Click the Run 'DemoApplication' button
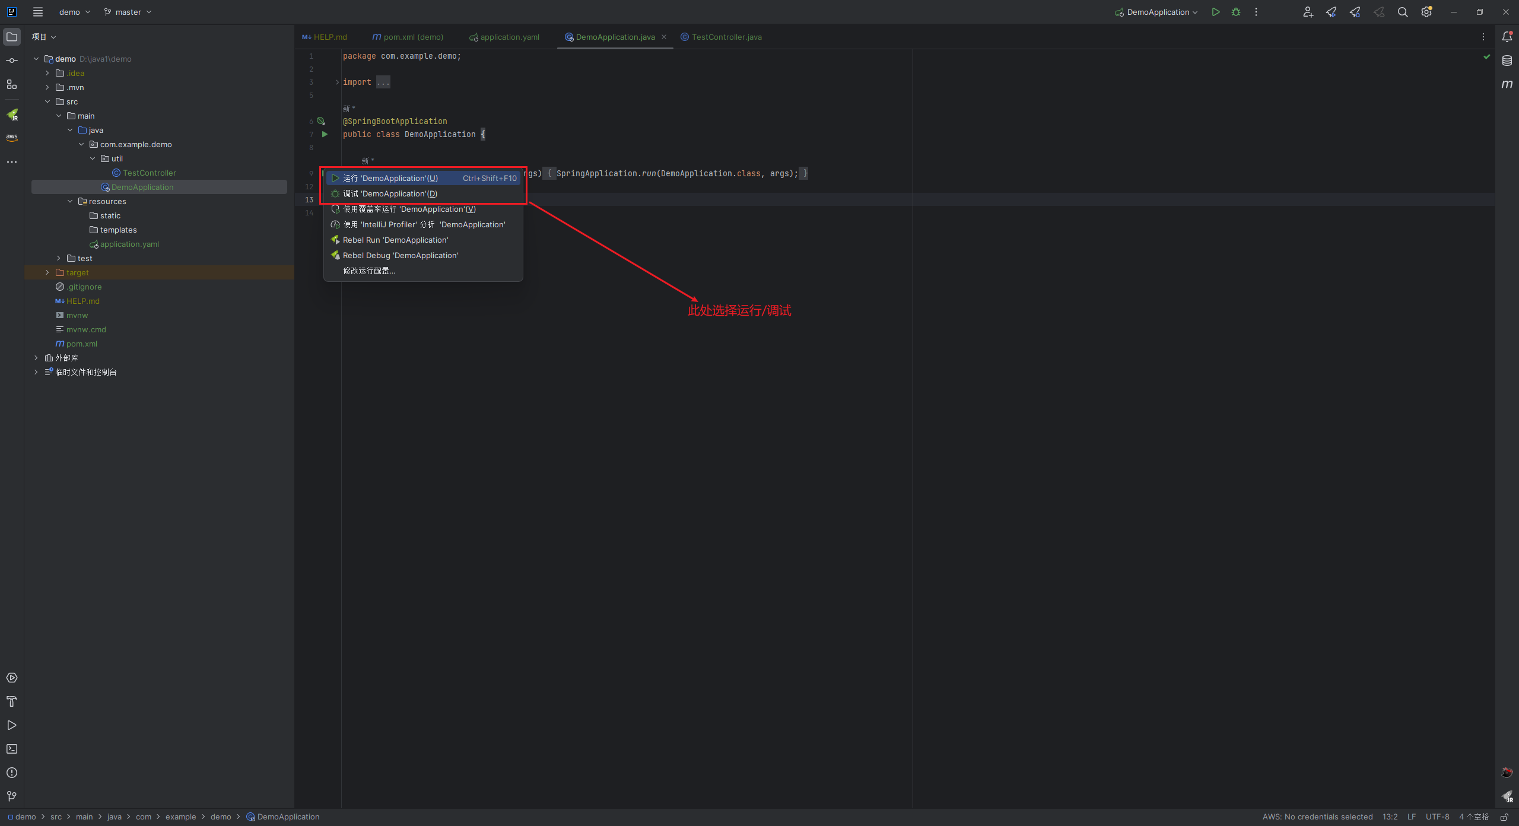The height and width of the screenshot is (826, 1519). click(x=422, y=178)
